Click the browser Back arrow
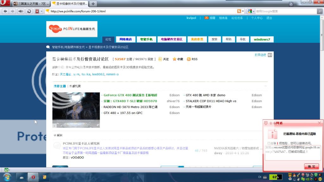 coord(5,11)
